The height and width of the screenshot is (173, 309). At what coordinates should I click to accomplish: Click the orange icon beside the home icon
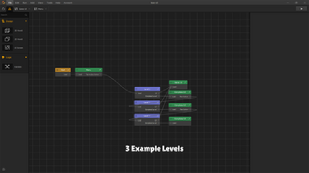(10, 9)
